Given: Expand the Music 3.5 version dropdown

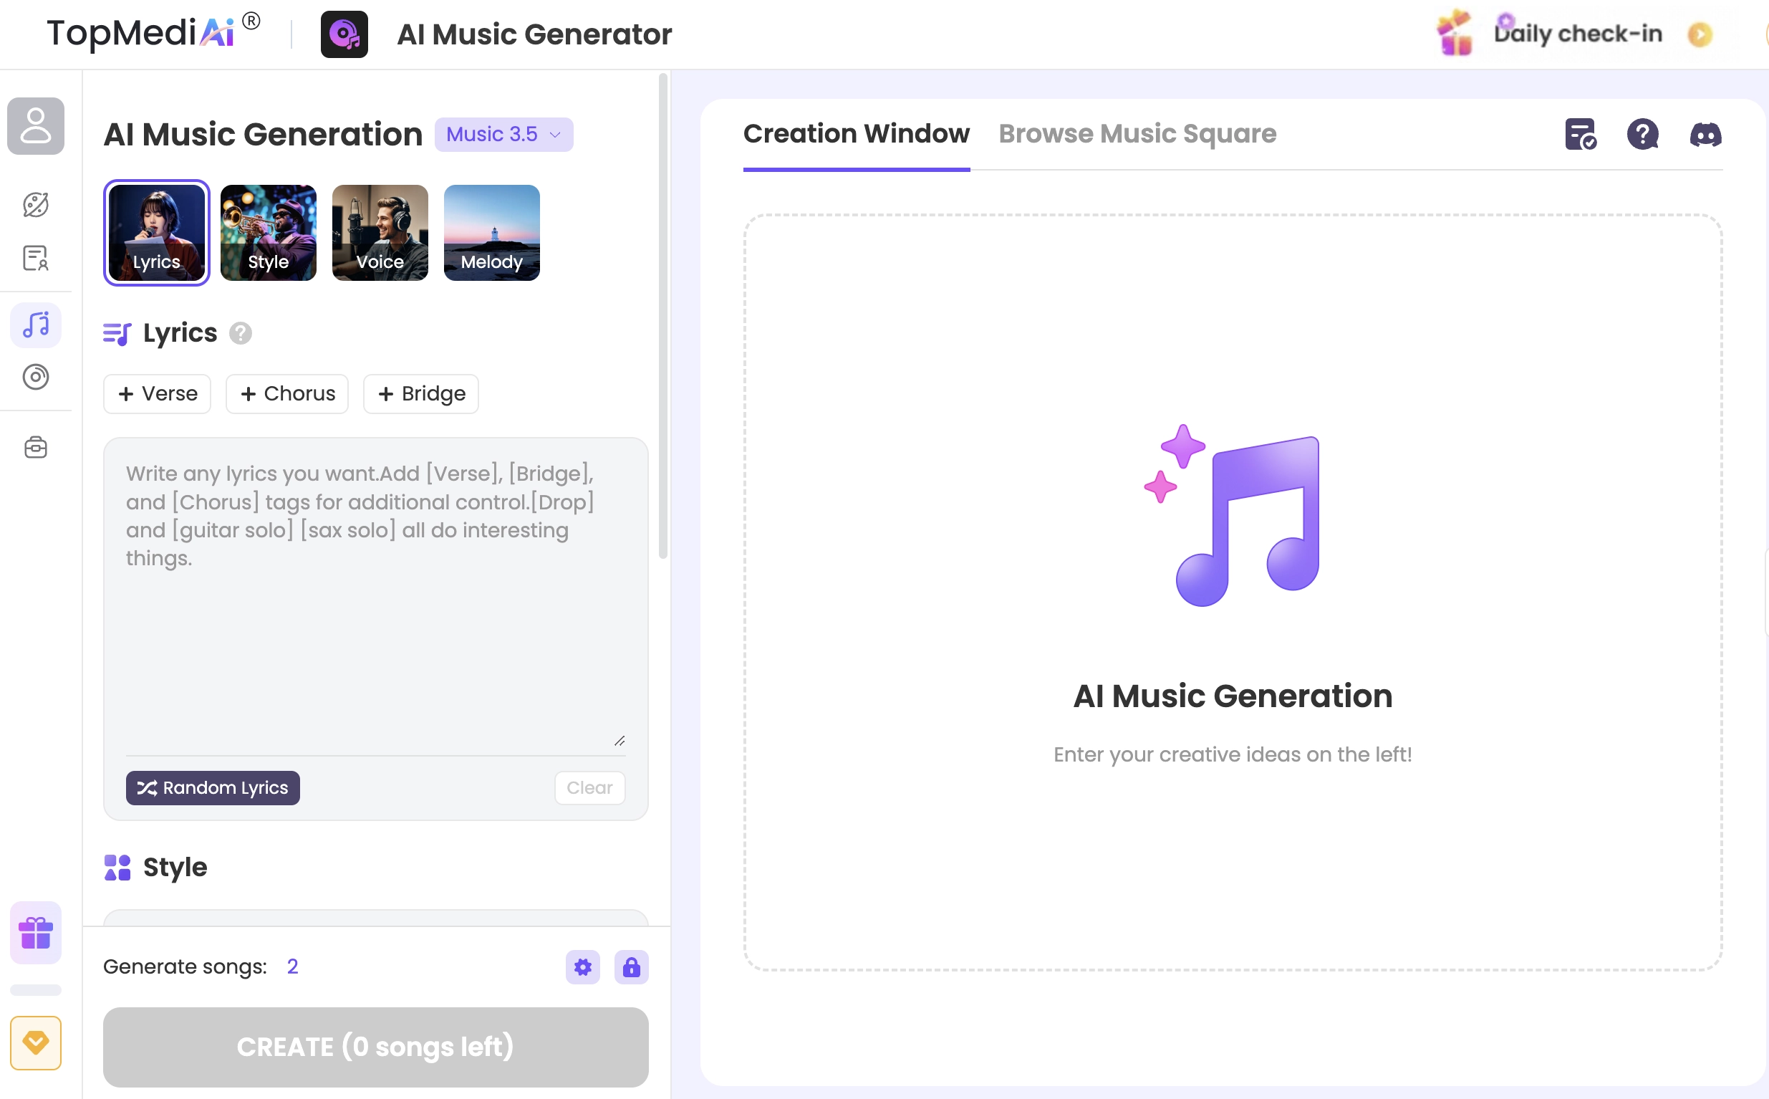Looking at the screenshot, I should click(503, 133).
